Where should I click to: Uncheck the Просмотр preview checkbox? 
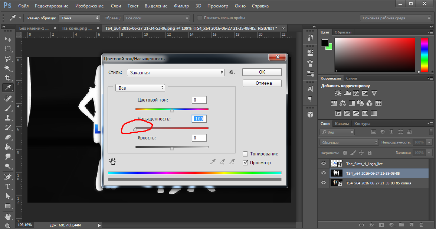point(245,163)
